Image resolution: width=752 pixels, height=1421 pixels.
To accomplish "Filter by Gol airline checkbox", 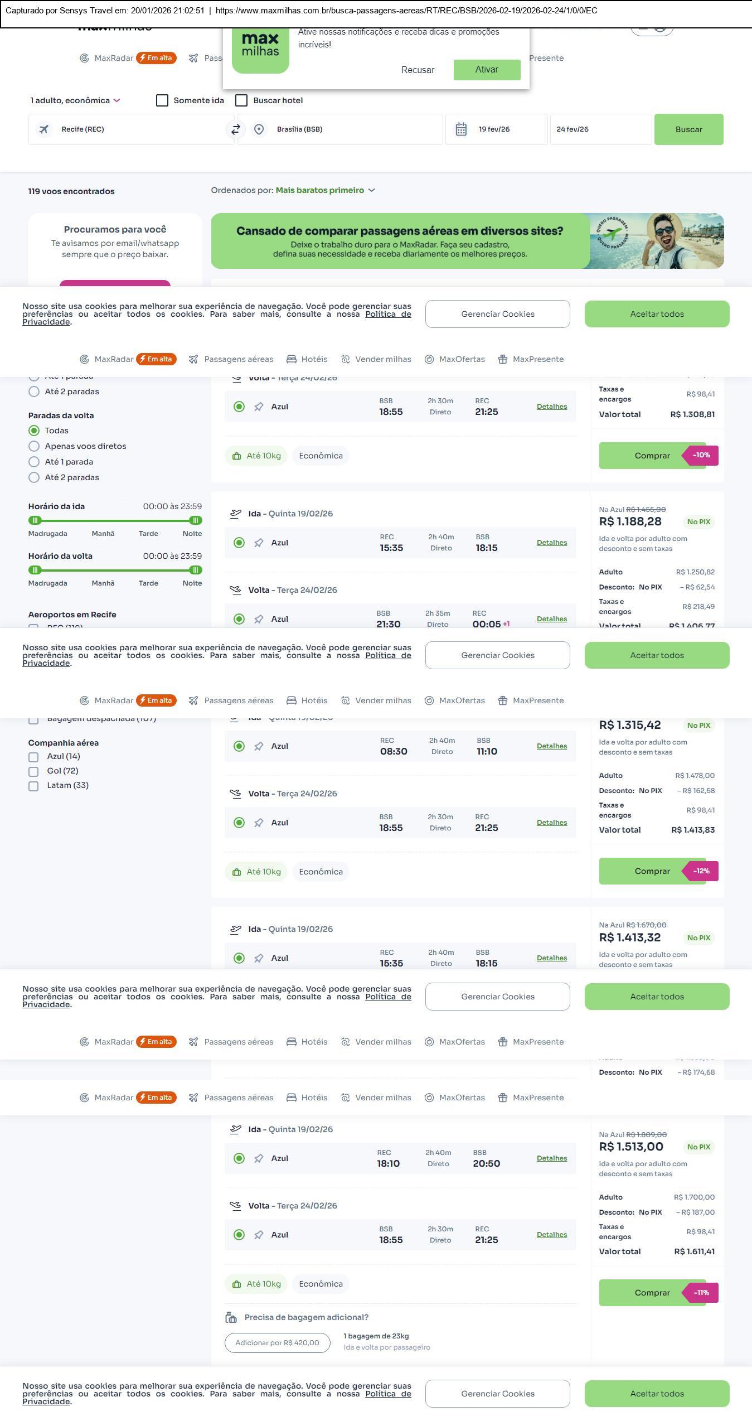I will tap(33, 771).
